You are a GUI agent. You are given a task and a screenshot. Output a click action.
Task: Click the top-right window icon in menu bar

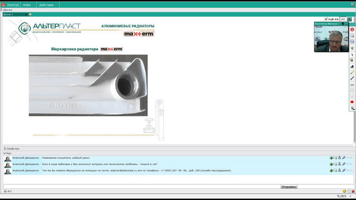[x=352, y=5]
